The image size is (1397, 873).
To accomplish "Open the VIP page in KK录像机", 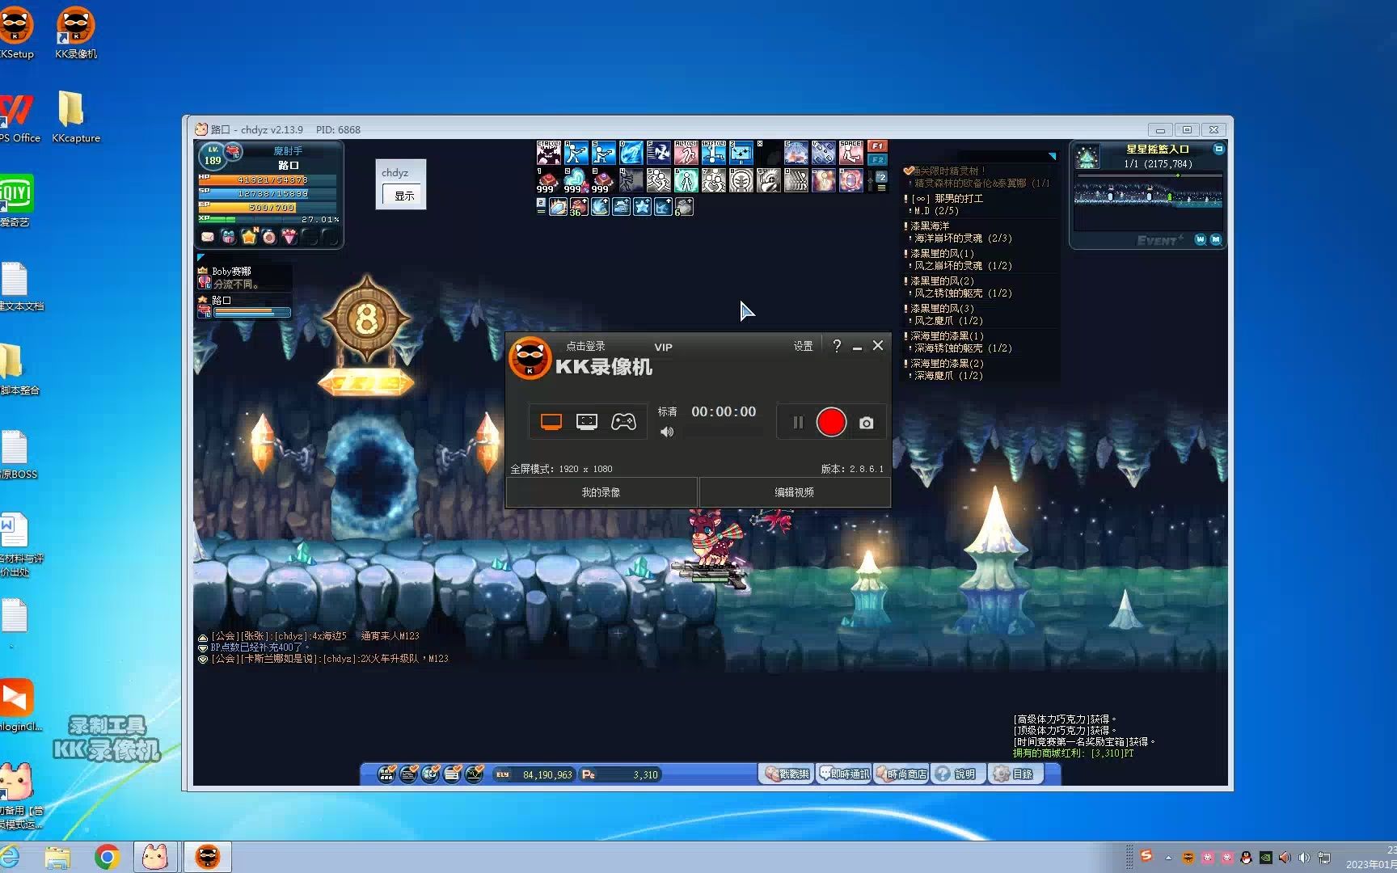I will pyautogui.click(x=663, y=347).
